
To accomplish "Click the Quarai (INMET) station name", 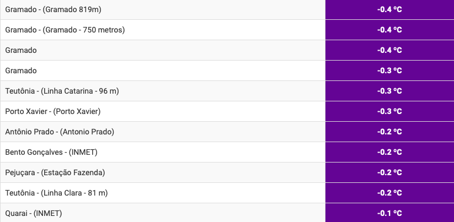I will [x=33, y=213].
